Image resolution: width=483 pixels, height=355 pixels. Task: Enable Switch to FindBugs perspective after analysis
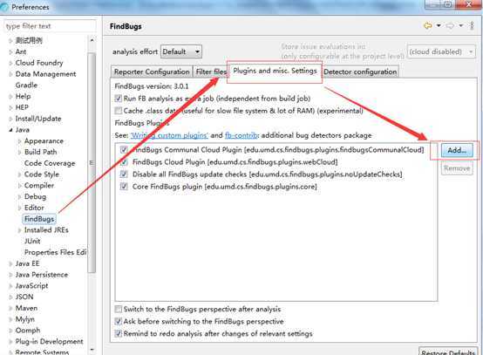119,309
